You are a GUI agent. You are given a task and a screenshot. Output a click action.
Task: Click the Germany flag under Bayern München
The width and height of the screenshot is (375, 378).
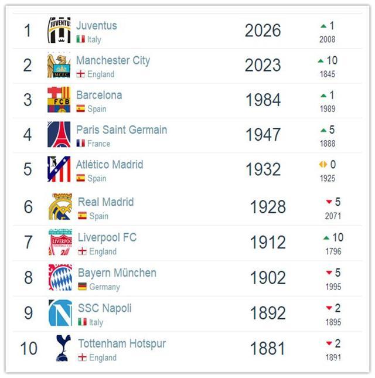click(x=83, y=287)
